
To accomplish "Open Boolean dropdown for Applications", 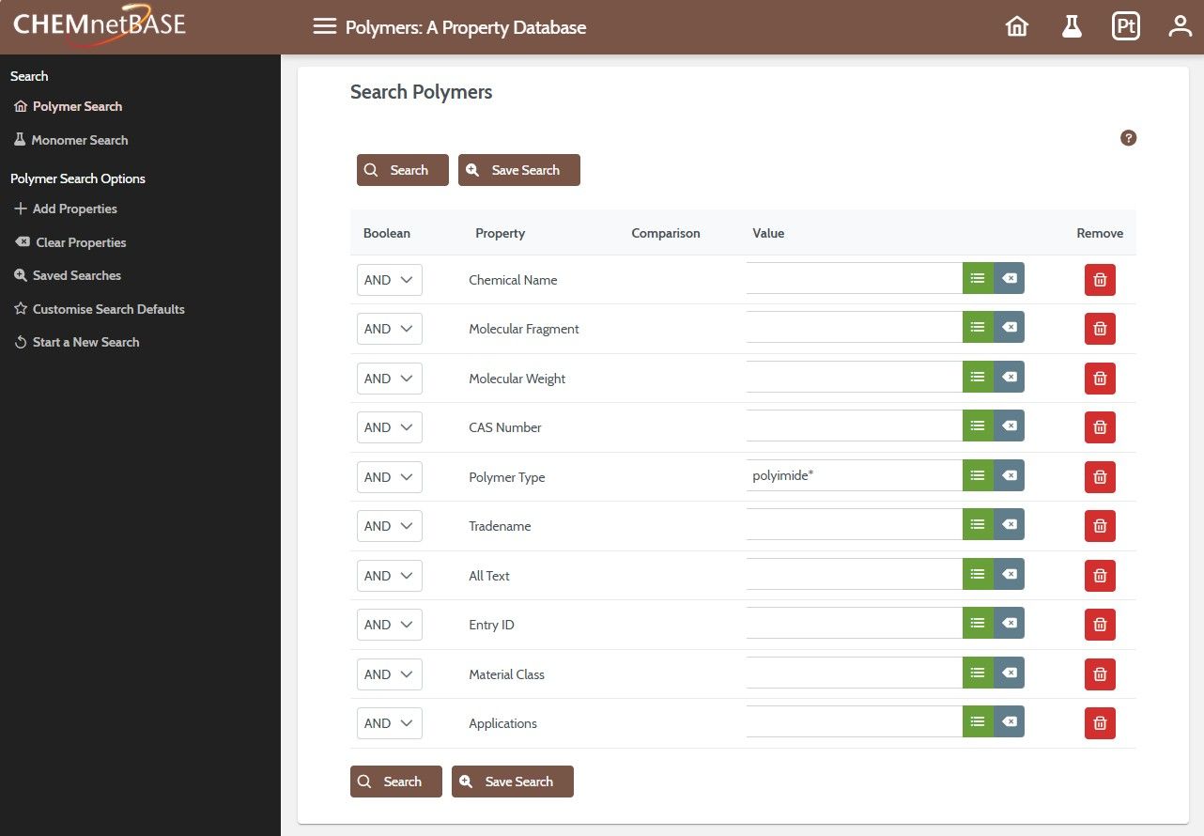I will [x=390, y=723].
